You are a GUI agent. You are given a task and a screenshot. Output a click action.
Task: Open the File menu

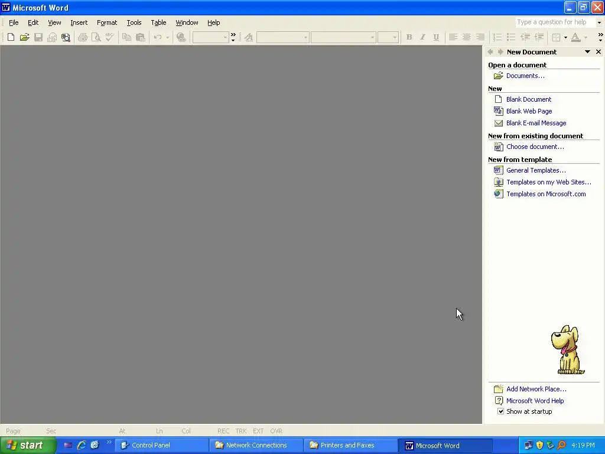click(14, 22)
